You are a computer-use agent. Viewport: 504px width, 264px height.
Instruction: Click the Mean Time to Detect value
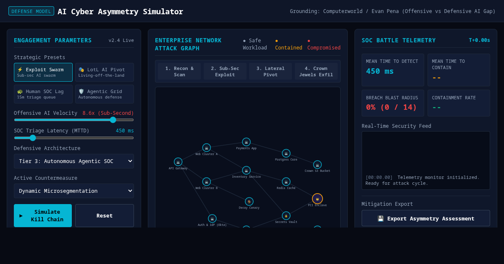coord(380,71)
